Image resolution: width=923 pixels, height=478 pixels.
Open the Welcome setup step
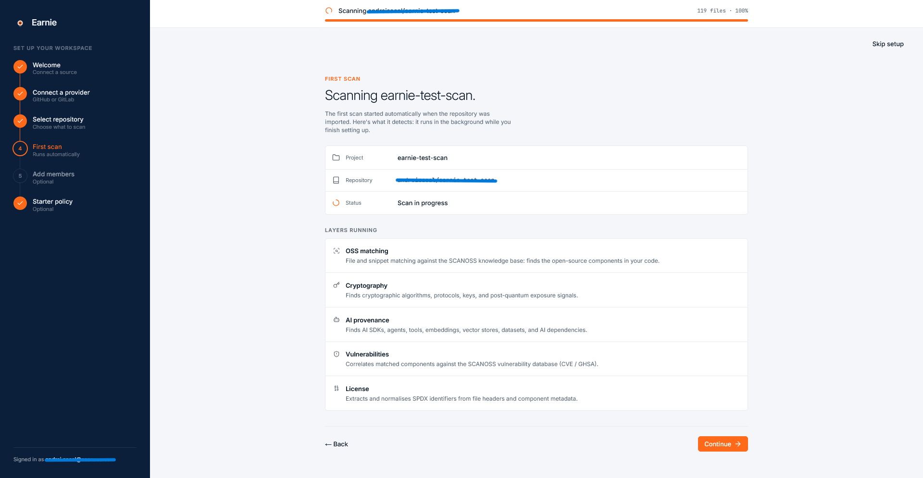[x=54, y=68]
